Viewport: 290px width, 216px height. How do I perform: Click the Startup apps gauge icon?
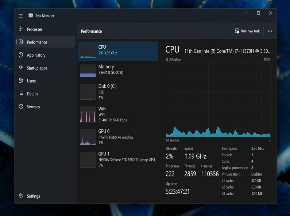pyautogui.click(x=21, y=68)
